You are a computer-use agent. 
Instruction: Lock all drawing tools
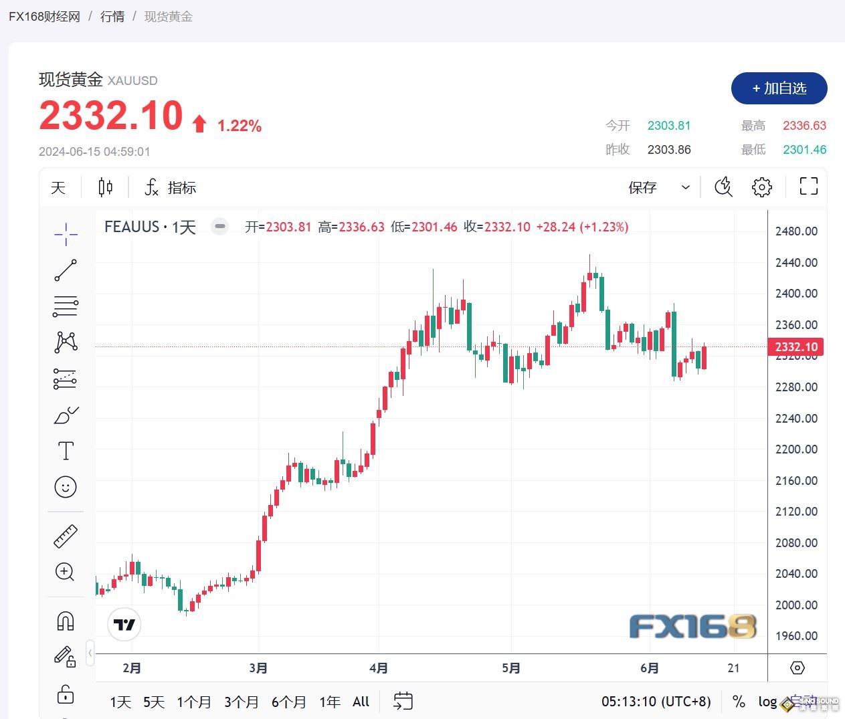tap(66, 694)
